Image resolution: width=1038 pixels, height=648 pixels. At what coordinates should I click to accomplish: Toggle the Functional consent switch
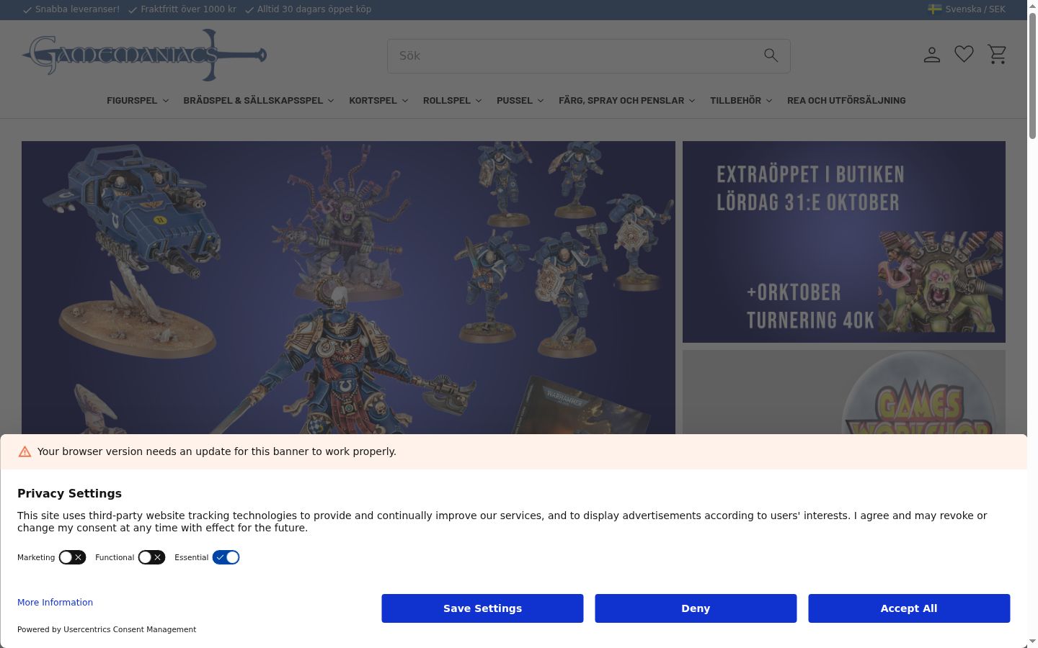point(151,557)
